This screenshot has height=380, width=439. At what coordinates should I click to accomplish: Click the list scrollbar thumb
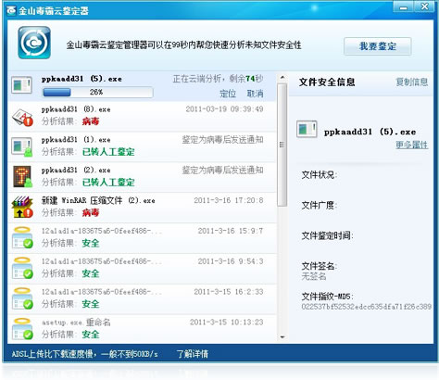pos(282,145)
